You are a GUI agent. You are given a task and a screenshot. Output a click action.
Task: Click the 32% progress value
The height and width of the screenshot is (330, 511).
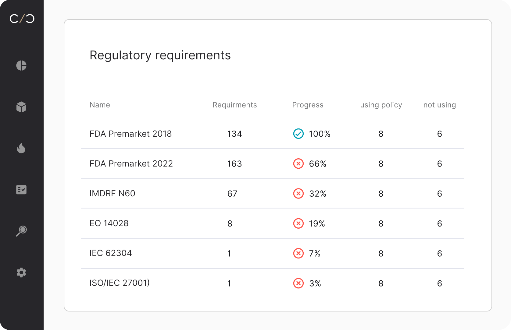tap(318, 194)
